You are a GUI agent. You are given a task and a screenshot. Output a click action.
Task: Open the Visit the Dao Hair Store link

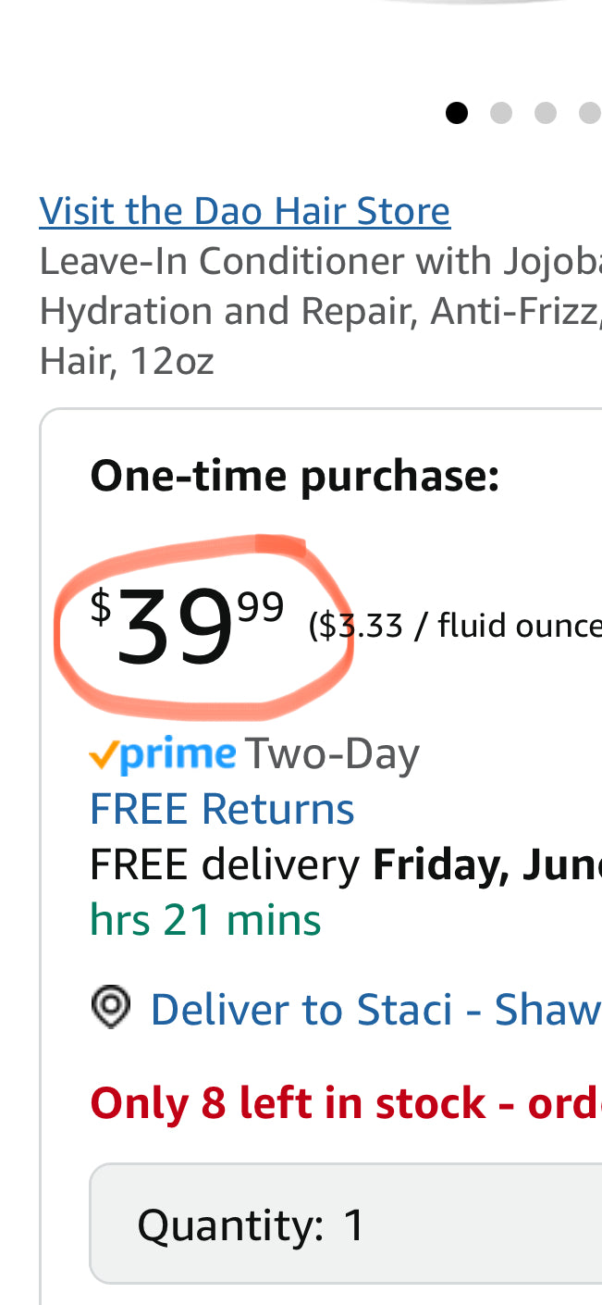[244, 211]
